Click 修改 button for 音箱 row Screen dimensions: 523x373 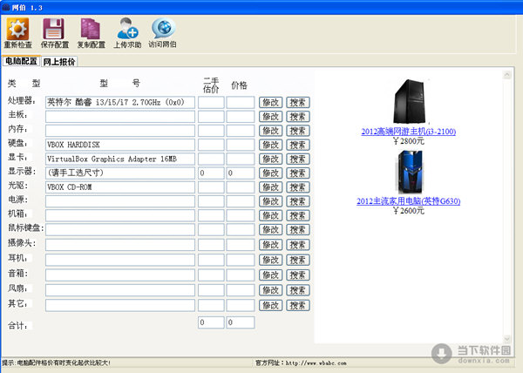coord(271,275)
